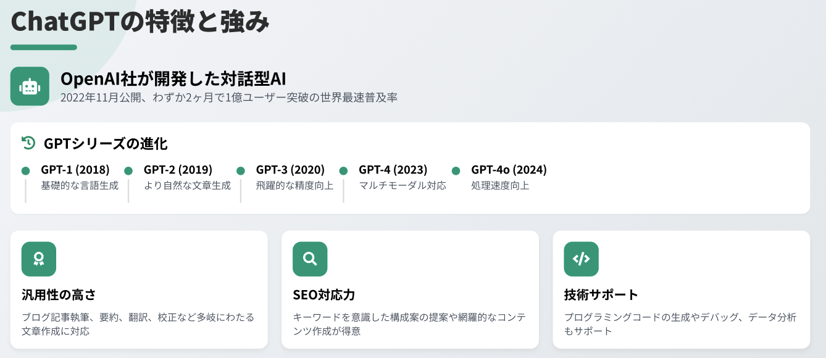This screenshot has width=826, height=358.
Task: Click the 技術サポート card title
Action: click(x=601, y=294)
